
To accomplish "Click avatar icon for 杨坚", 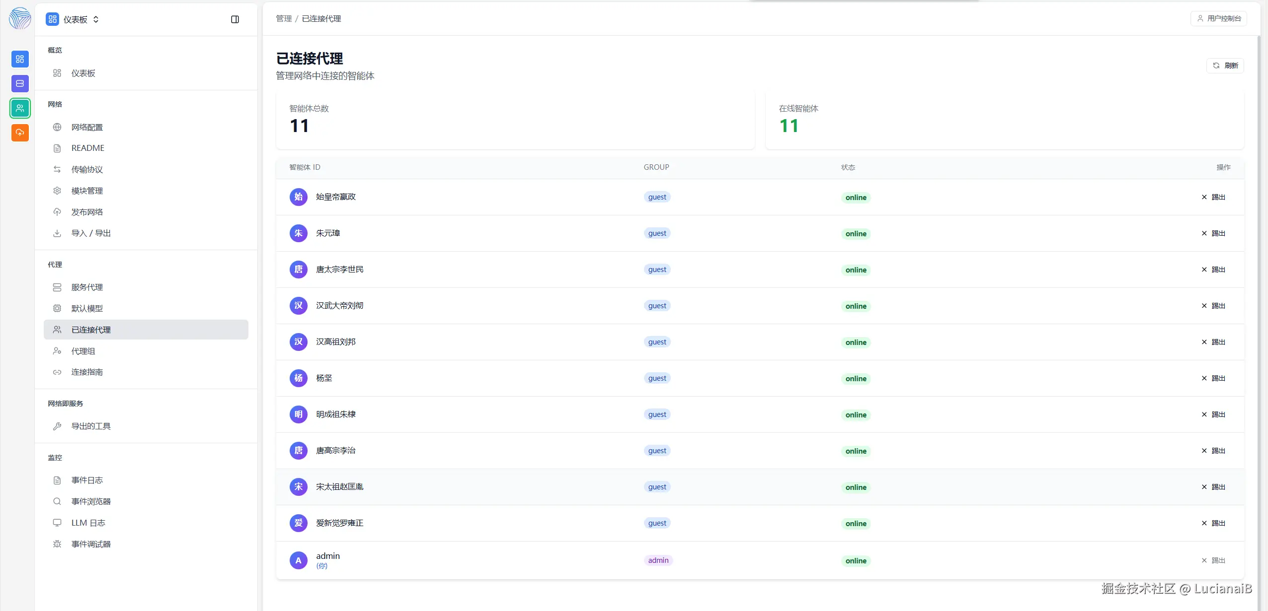I will pos(298,378).
